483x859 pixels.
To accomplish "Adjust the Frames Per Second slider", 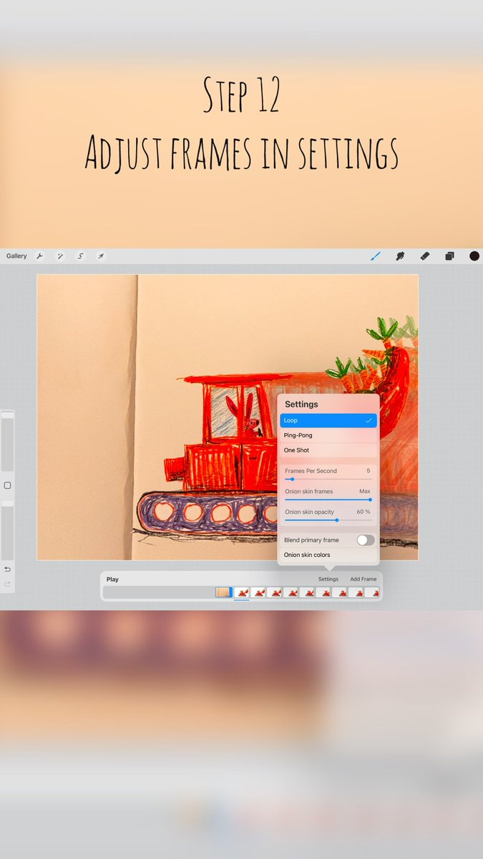I will point(328,479).
